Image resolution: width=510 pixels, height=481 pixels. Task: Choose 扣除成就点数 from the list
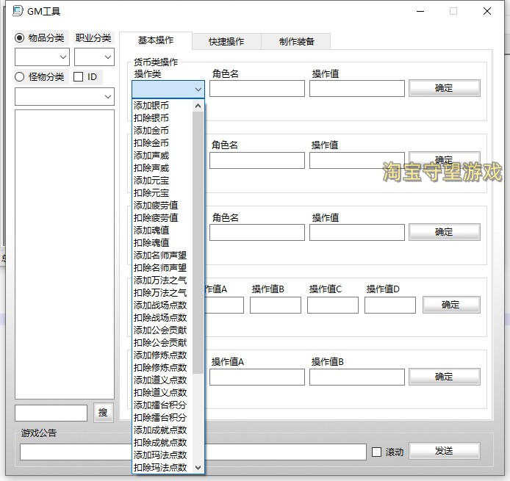point(162,442)
